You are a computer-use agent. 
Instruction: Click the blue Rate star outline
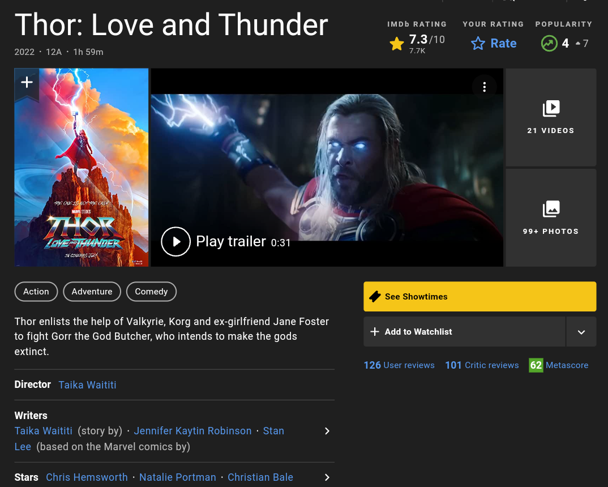coord(478,43)
